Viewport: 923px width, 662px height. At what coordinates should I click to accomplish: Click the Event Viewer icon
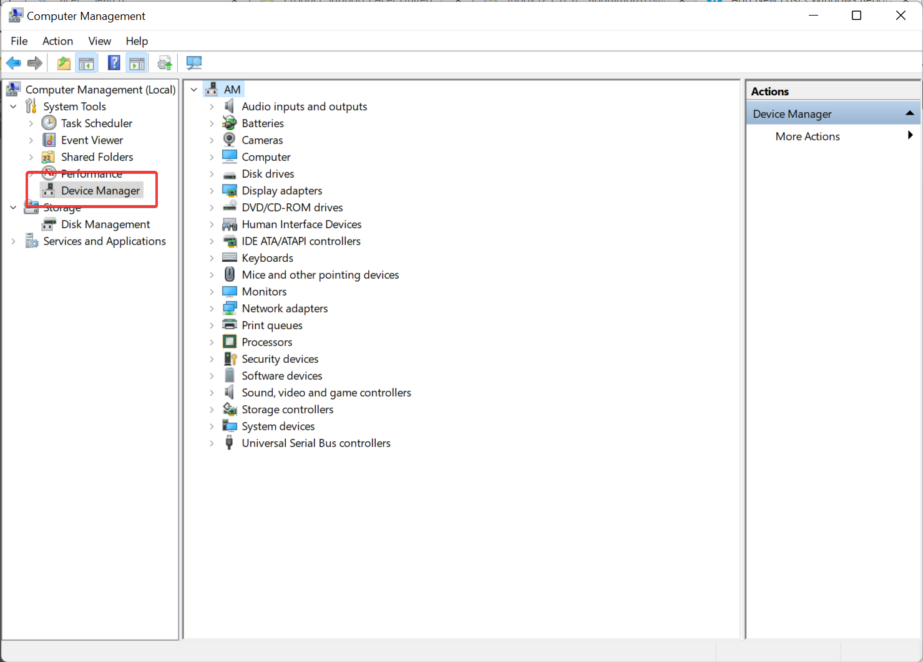pos(49,140)
